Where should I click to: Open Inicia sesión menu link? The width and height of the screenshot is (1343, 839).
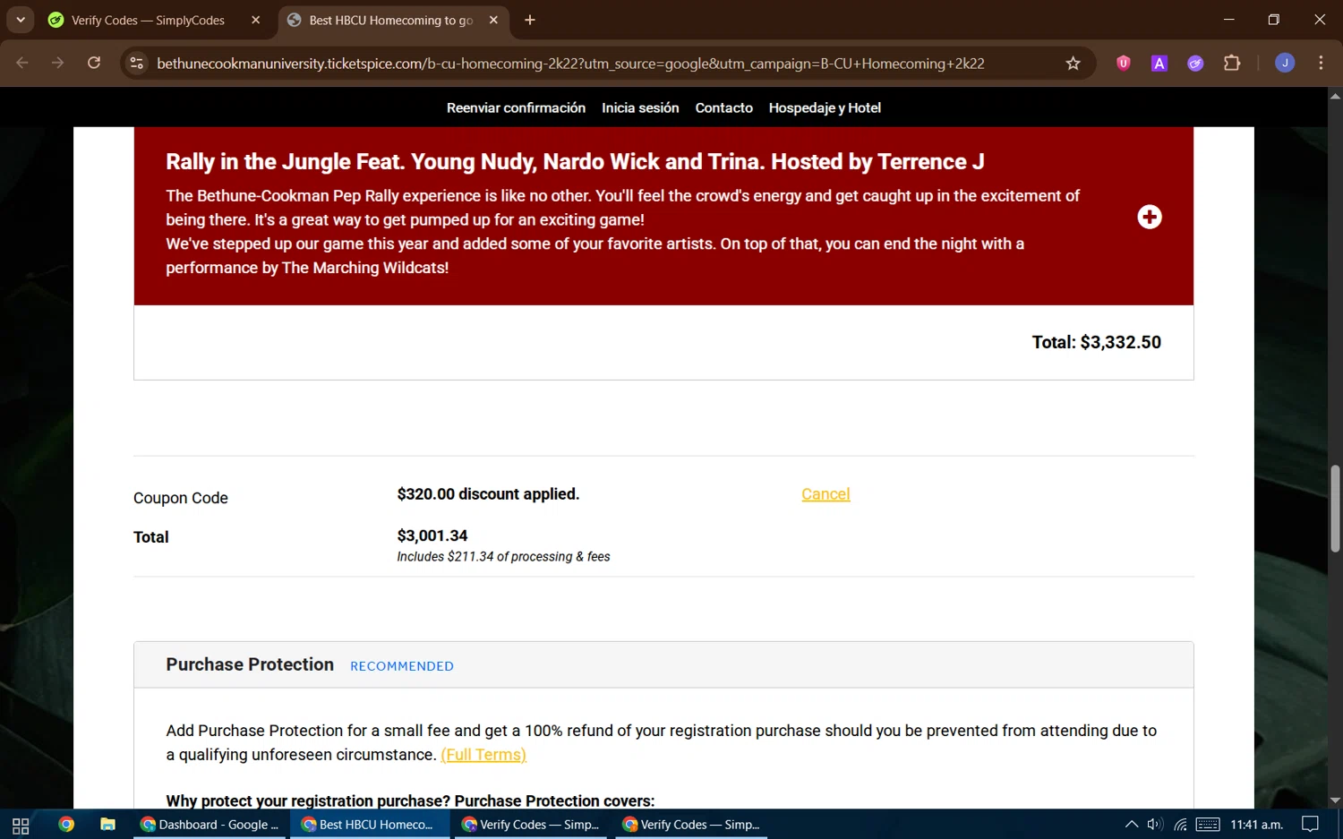coord(640,107)
